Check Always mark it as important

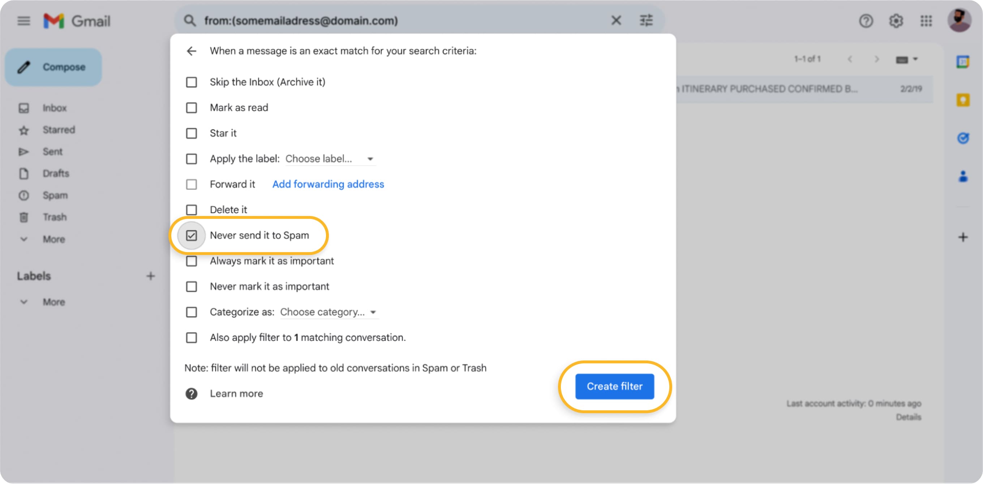click(x=191, y=261)
